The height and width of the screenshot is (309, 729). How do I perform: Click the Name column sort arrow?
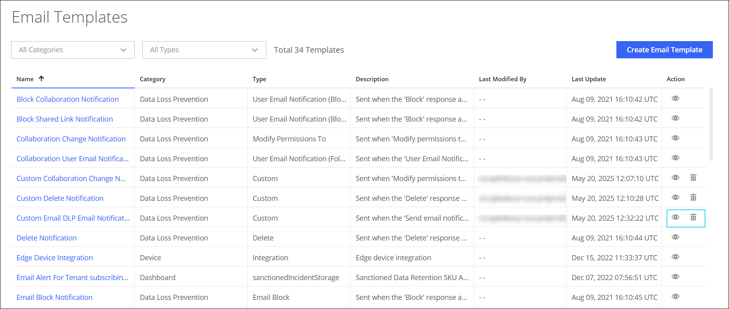click(41, 78)
